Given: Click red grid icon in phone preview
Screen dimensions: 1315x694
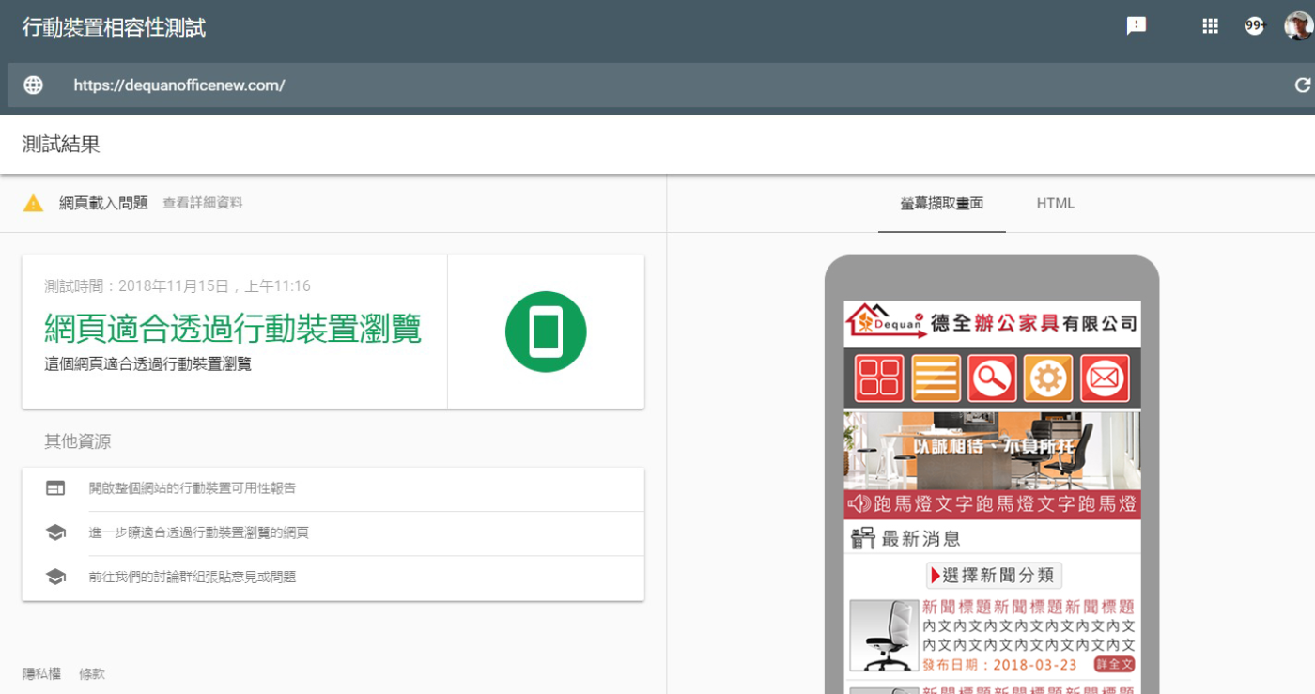Looking at the screenshot, I should (879, 378).
